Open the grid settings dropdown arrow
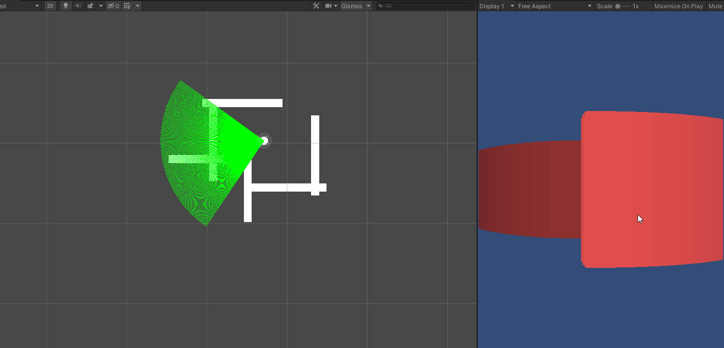The height and width of the screenshot is (348, 724). point(137,6)
